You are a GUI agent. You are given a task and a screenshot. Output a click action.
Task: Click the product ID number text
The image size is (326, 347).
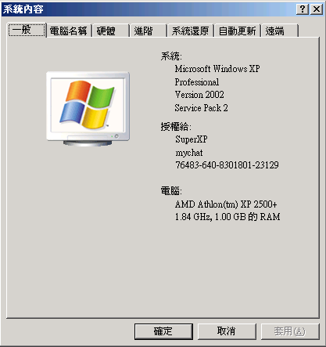pos(227,165)
